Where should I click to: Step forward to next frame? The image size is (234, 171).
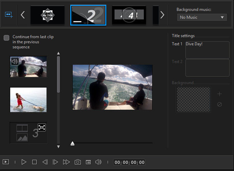[x=55, y=162]
